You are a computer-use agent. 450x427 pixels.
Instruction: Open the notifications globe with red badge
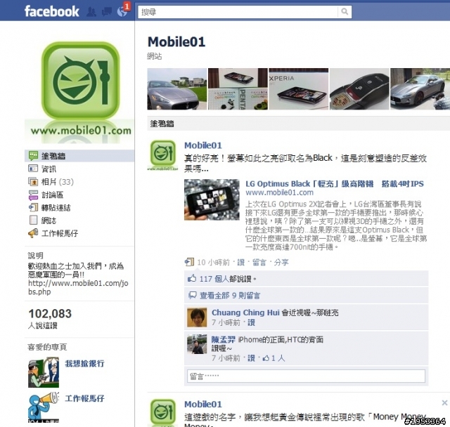click(122, 12)
